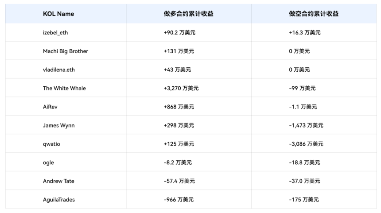Select the 做空合约累计收益 column header

click(314, 14)
